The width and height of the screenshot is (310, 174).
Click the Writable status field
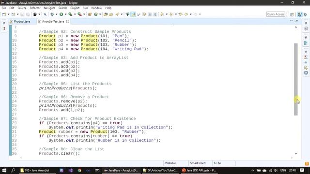[x=170, y=163]
